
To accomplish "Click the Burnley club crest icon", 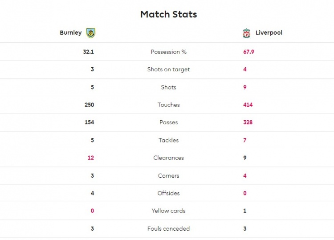I will click(91, 33).
